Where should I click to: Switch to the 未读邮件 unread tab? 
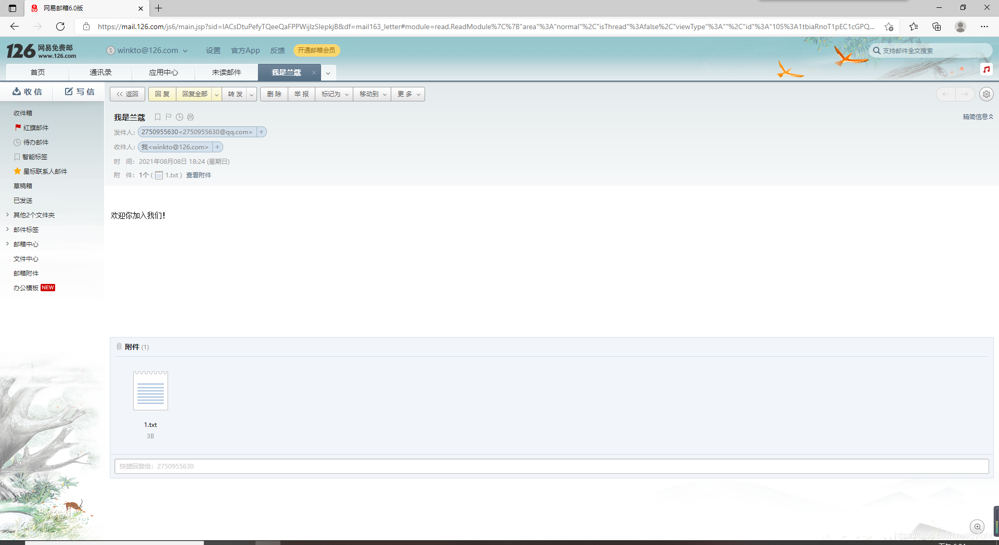(x=226, y=72)
